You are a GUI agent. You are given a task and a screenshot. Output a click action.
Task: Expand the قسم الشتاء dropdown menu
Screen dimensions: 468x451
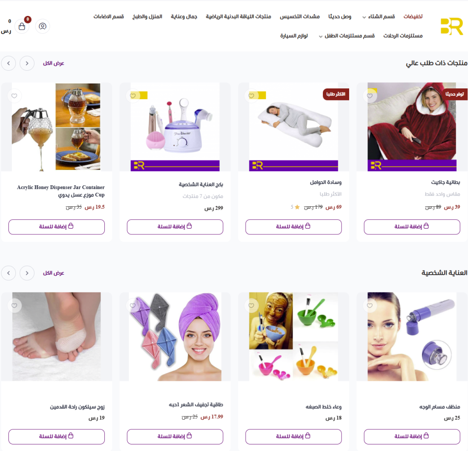tap(379, 17)
